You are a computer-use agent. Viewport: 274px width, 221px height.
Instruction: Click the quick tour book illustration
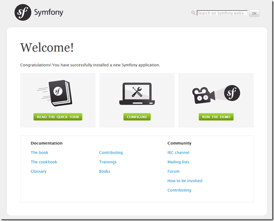pyautogui.click(x=55, y=93)
